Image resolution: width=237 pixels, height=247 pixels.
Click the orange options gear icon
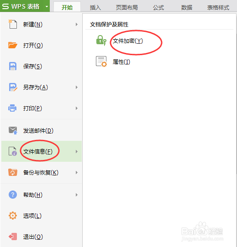[x=13, y=216]
